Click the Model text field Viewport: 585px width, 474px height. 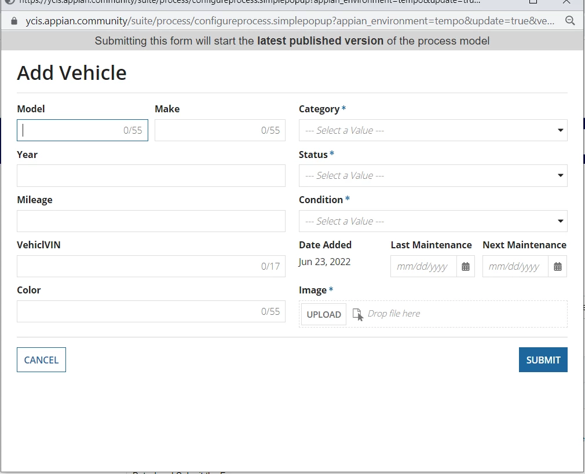pos(82,130)
